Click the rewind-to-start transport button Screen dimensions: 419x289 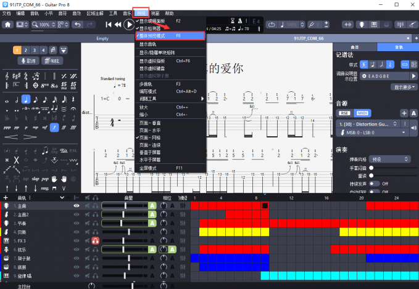[x=109, y=25]
